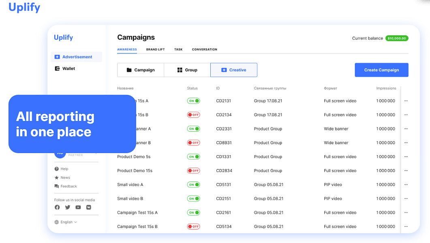Turn off Small video A status
Image resolution: width=430 pixels, height=243 pixels.
tap(193, 185)
